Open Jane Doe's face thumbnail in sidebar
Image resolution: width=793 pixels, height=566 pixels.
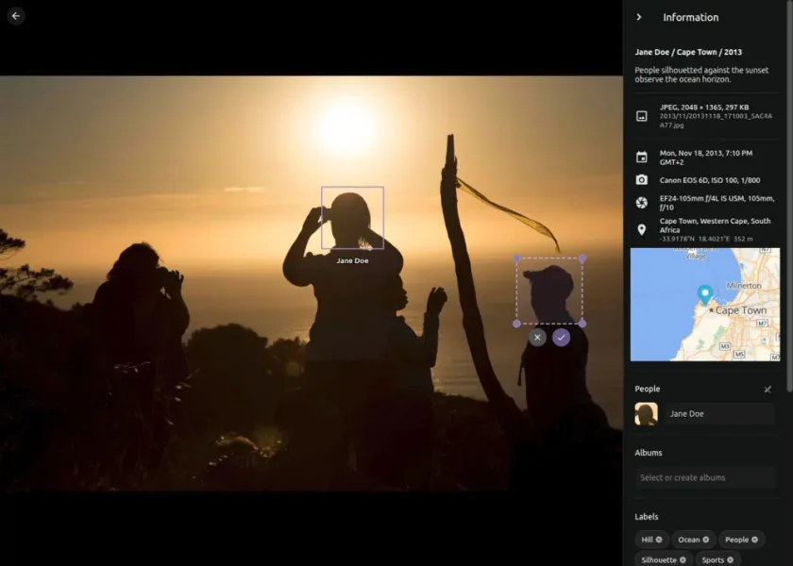point(647,414)
